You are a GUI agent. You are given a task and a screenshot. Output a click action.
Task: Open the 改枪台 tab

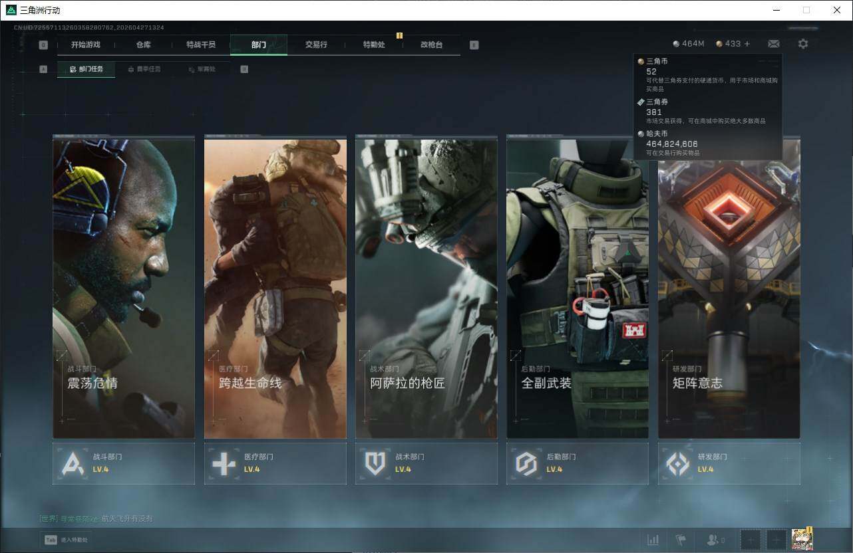tap(431, 45)
